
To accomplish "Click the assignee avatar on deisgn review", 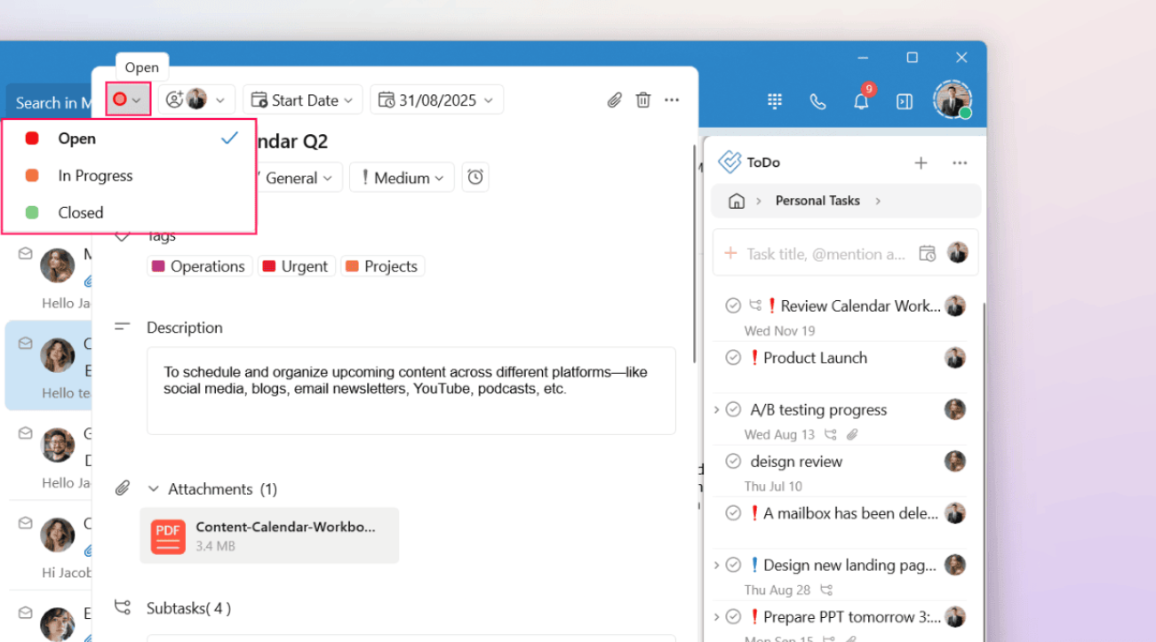I will 955,462.
